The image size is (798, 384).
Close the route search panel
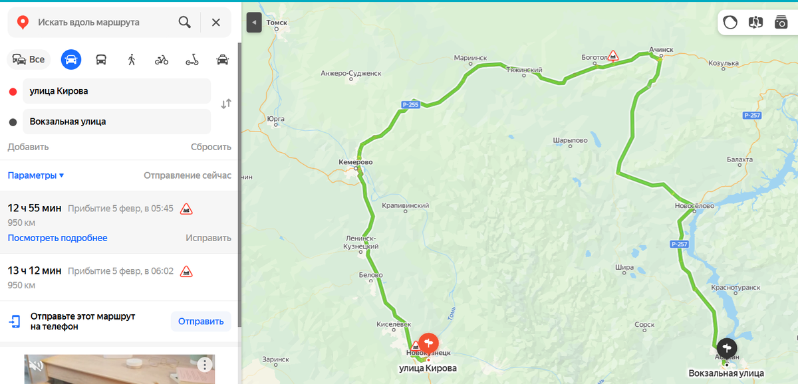(x=216, y=22)
